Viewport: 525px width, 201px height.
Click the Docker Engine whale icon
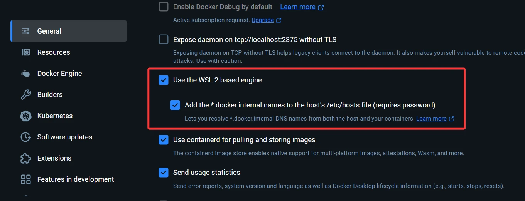[x=26, y=74]
